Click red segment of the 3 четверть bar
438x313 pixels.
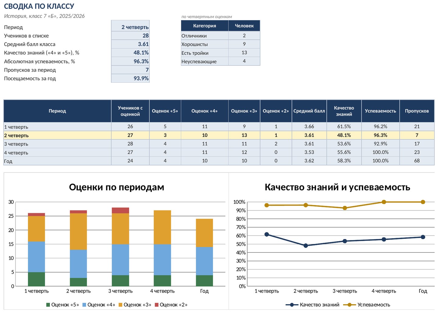coord(120,210)
